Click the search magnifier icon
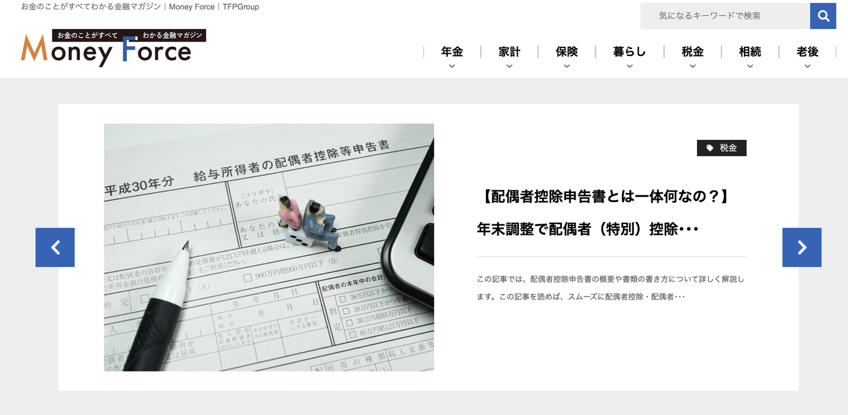 (823, 16)
